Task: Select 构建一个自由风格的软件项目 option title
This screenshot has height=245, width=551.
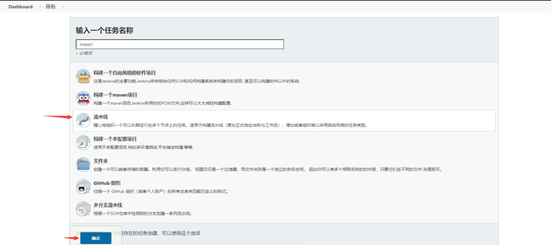Action: point(124,73)
